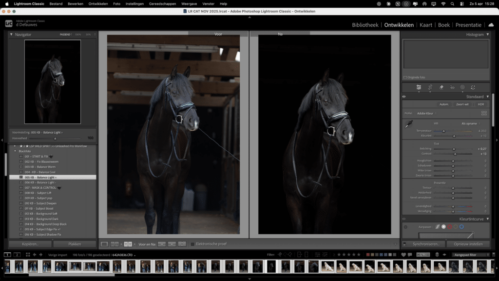The image size is (499, 281).
Task: Enable the Elektronische proef checkbox
Action: click(193, 244)
